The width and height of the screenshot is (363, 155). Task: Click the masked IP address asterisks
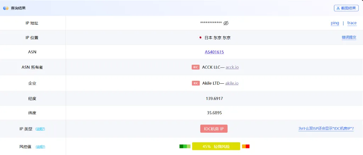pos(211,23)
